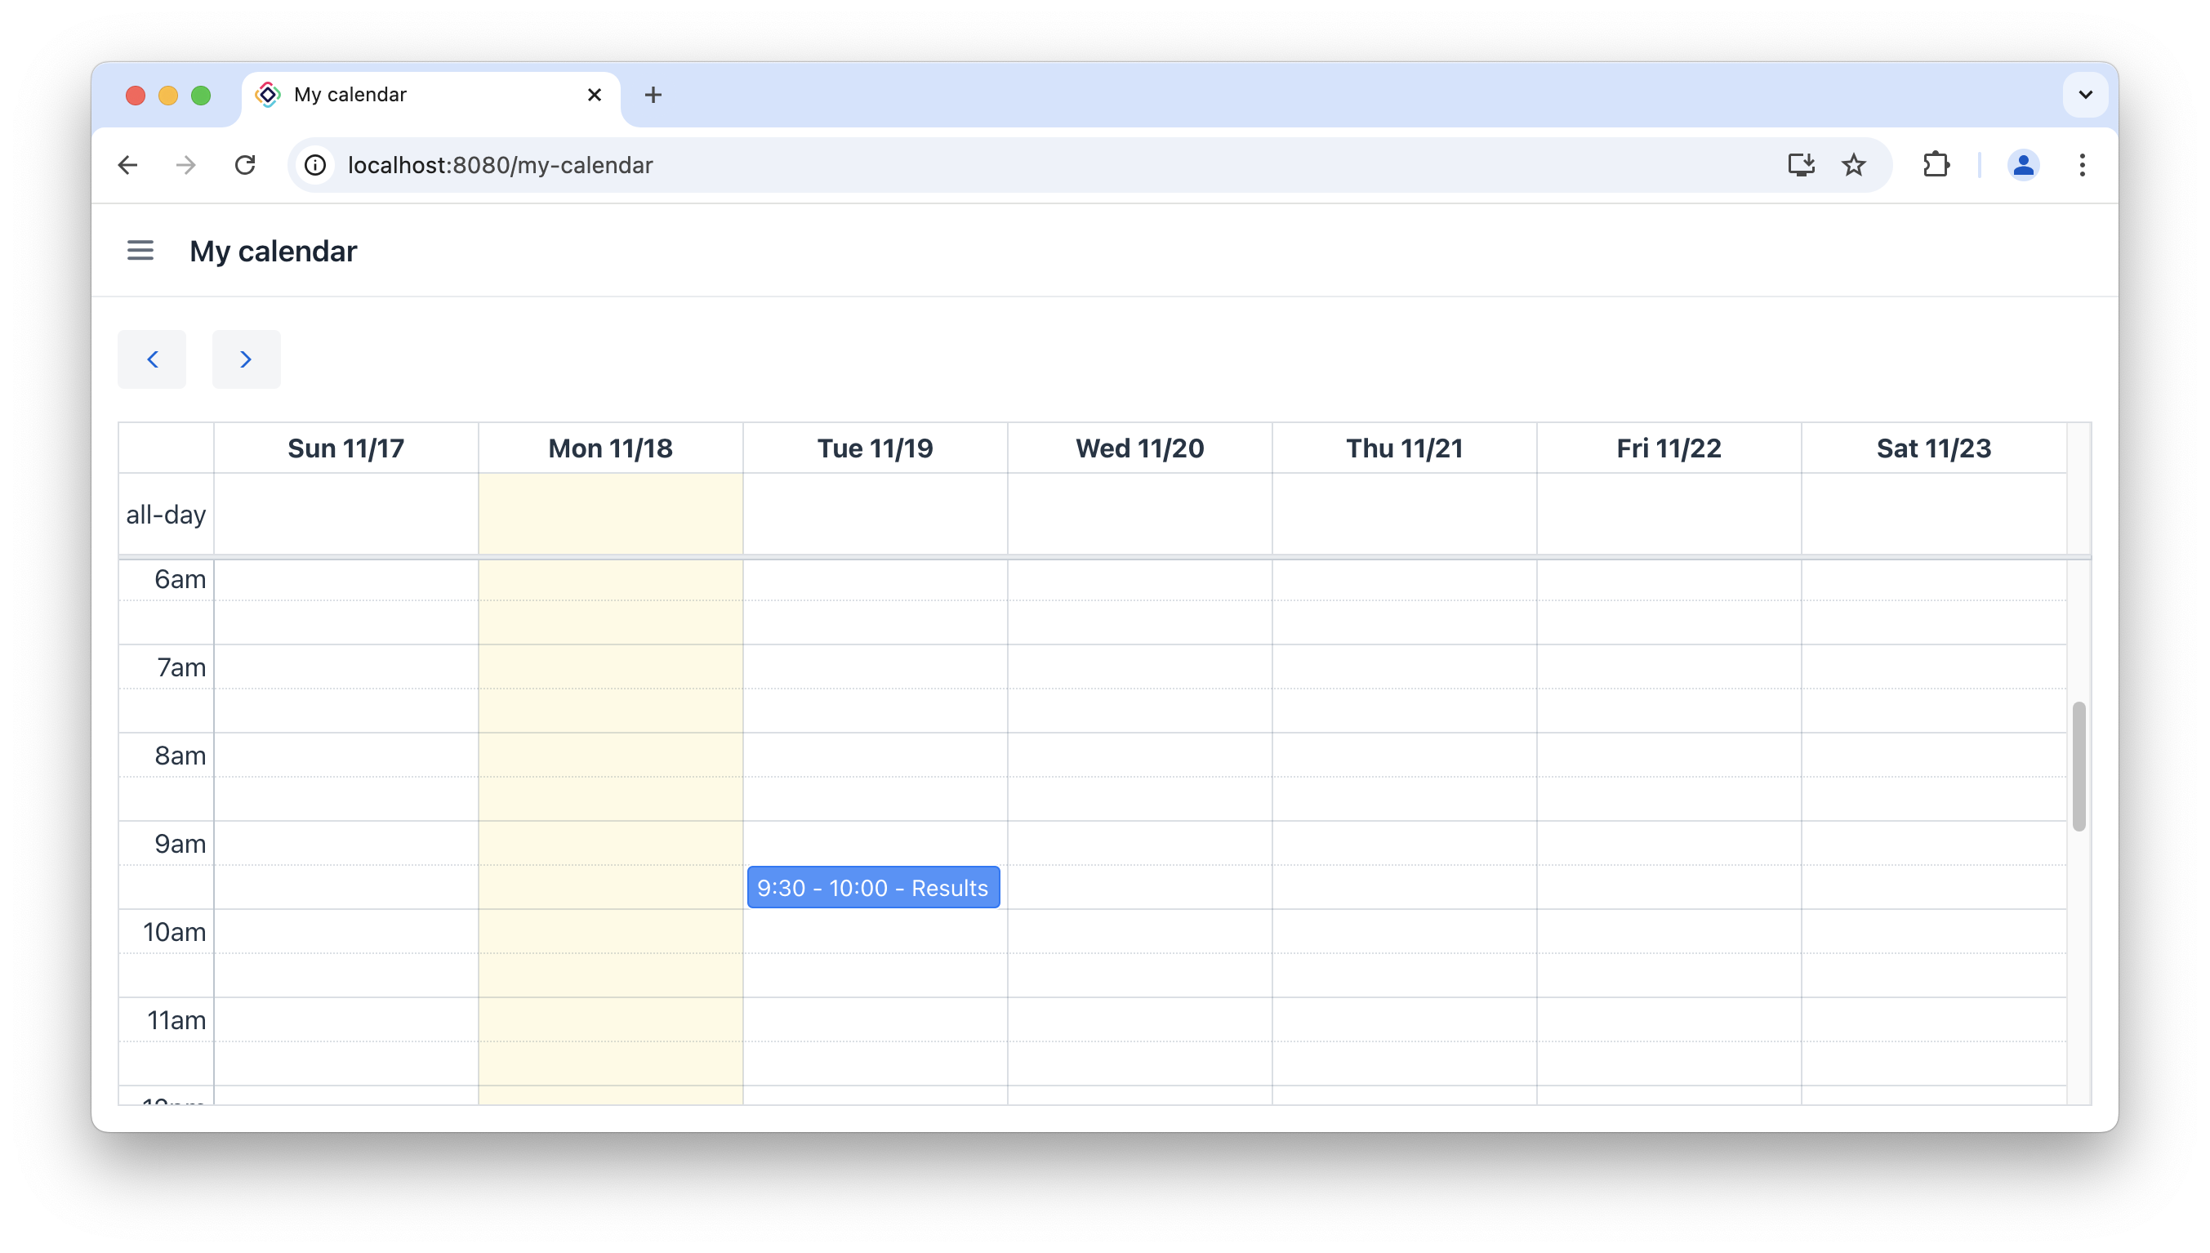
Task: Open the hamburger navigation menu
Action: (140, 251)
